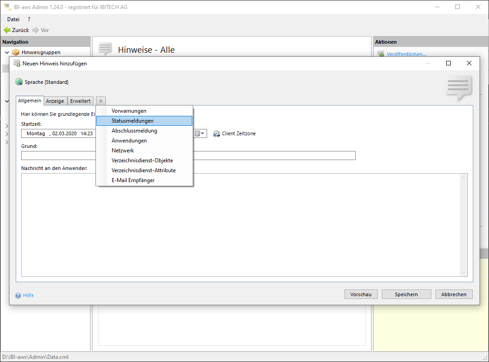489x362 pixels.
Task: Open the Erweitert tab
Action: point(80,101)
